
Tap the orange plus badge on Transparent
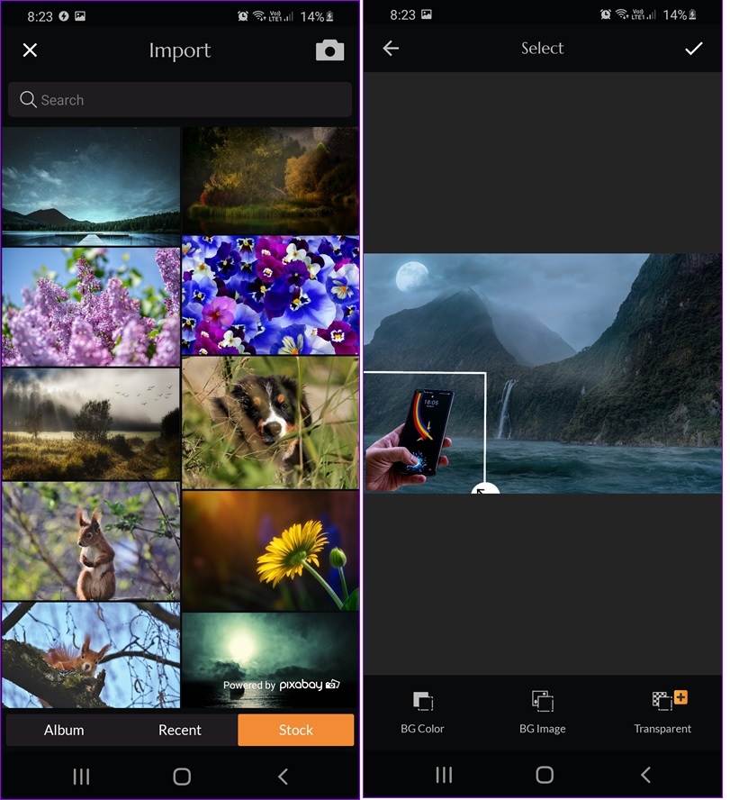pos(681,697)
